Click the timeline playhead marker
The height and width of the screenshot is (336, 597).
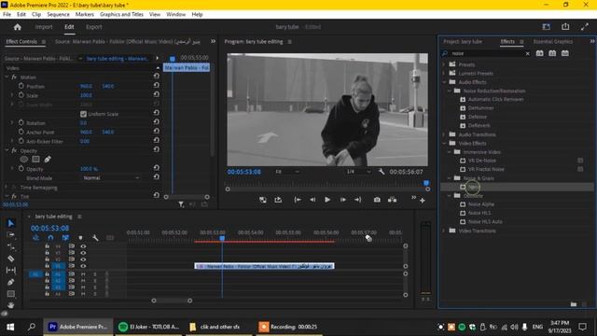[x=222, y=238]
